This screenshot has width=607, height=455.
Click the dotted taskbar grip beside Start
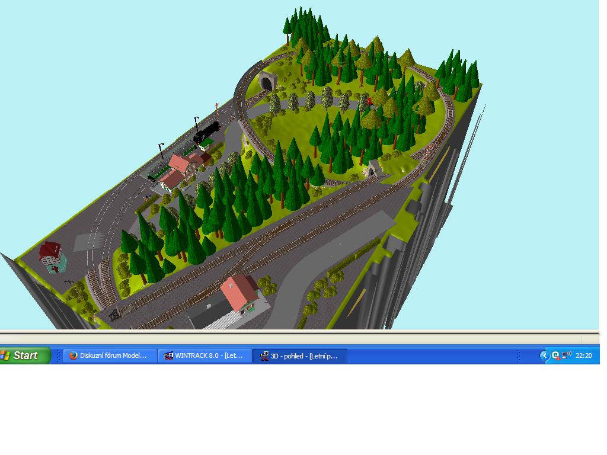[x=58, y=355]
